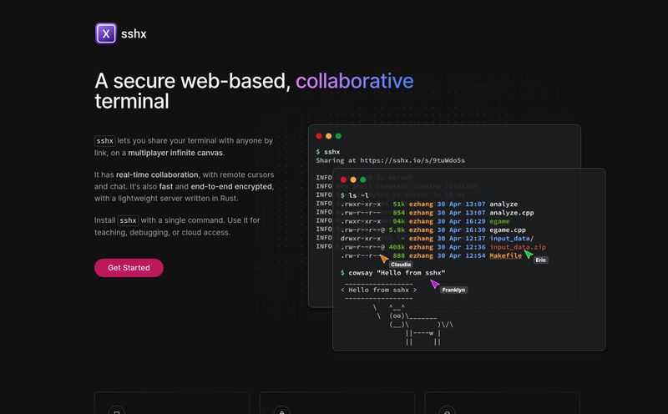Click the sshx code badge after "Install"
This screenshot has height=414, width=668.
128,220
